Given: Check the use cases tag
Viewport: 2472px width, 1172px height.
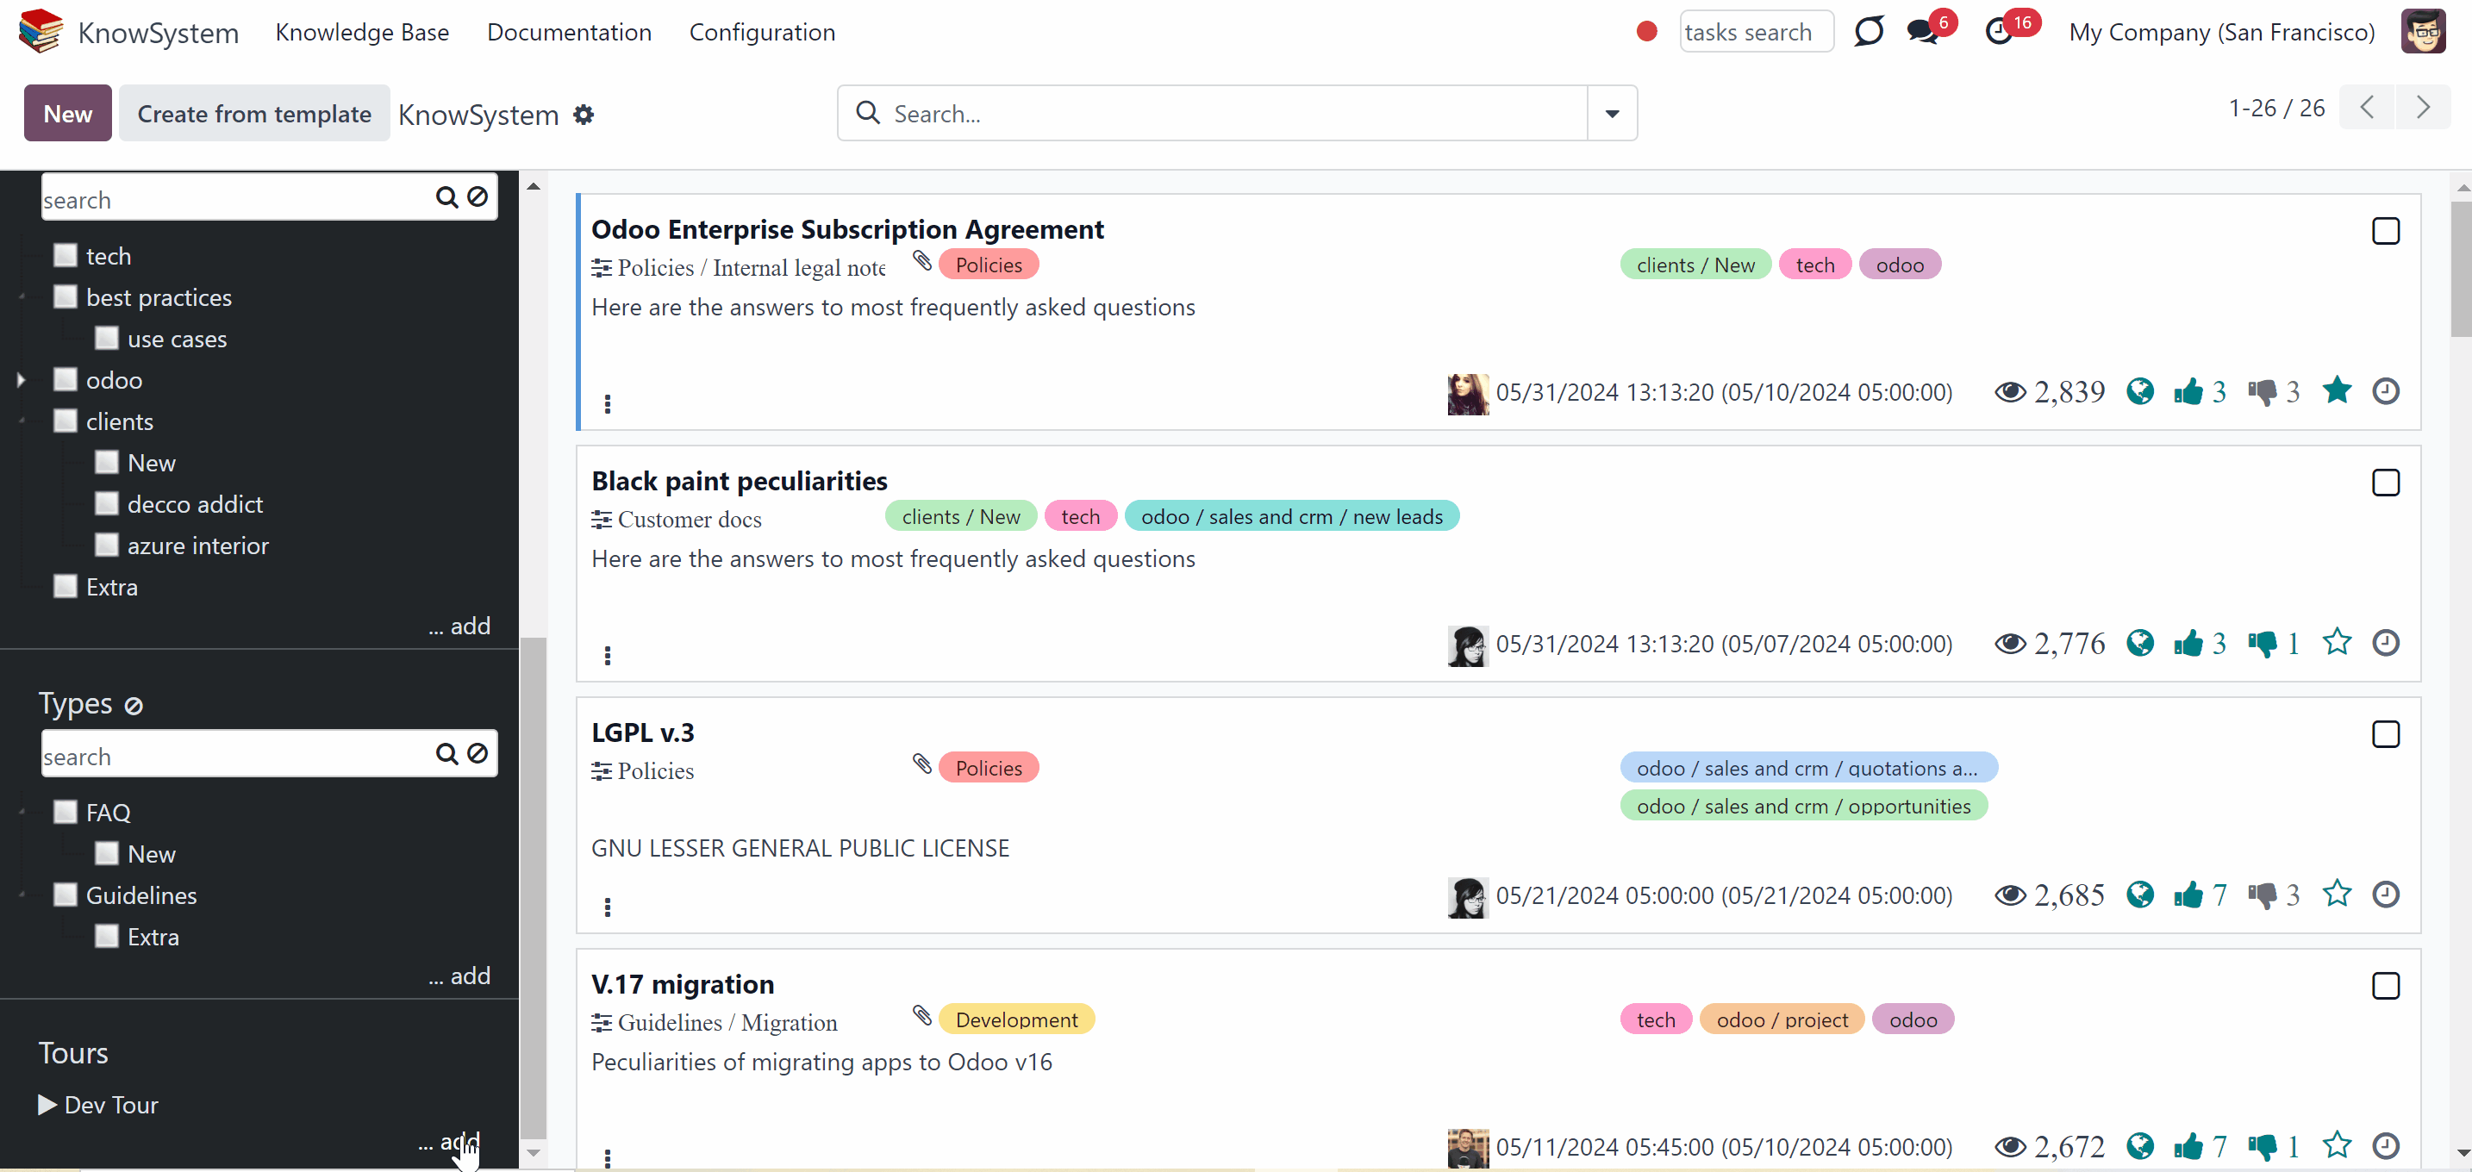Looking at the screenshot, I should tap(107, 338).
